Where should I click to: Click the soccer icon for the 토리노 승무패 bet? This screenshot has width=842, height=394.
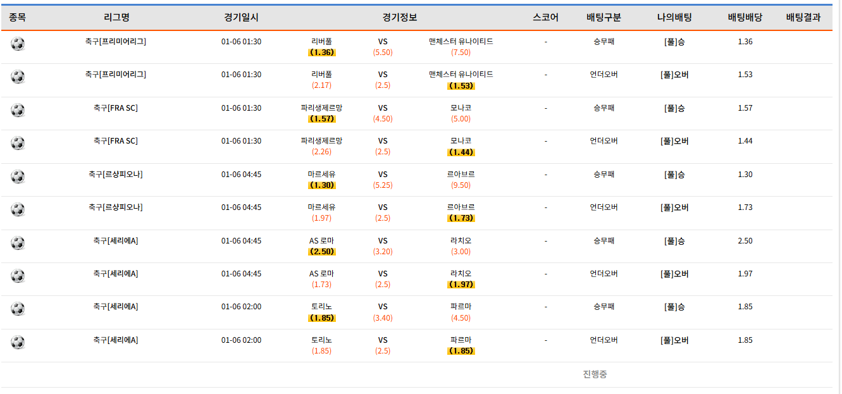(18, 309)
